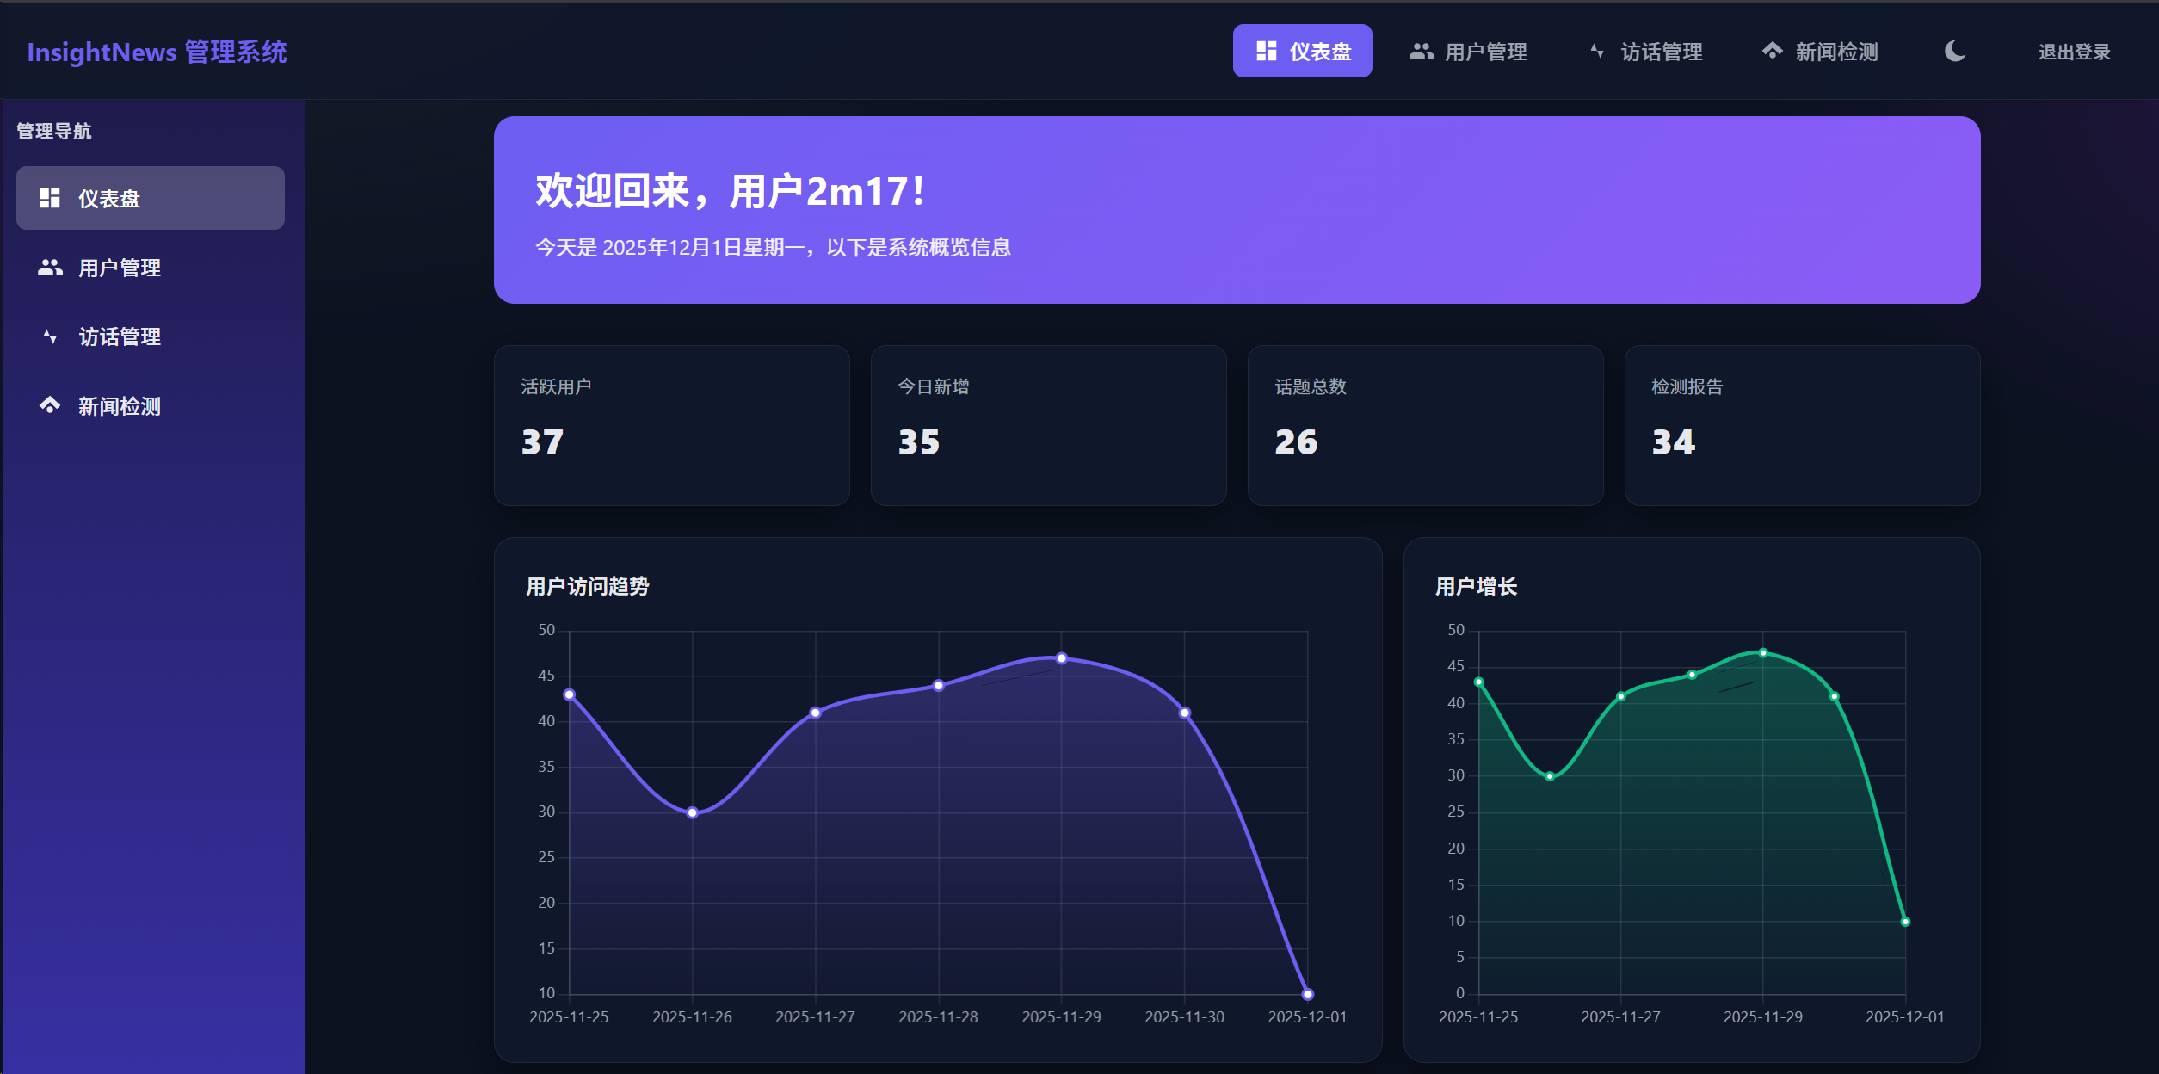Click the news detection icon in sidebar

click(x=50, y=405)
